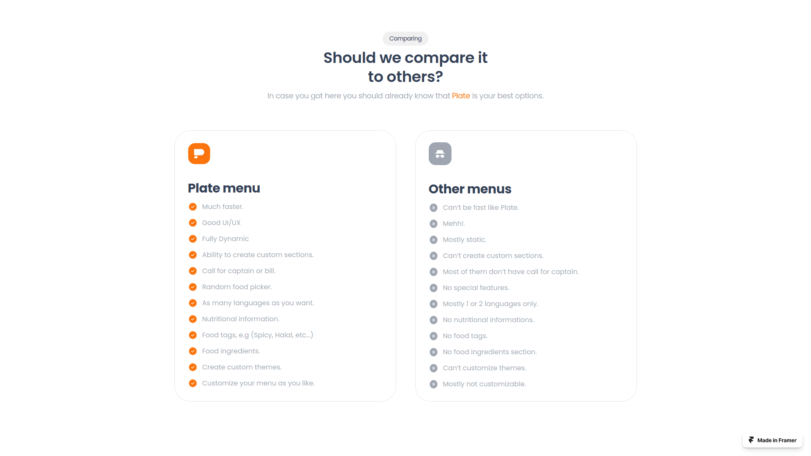Click the X icon beside No food tags
Viewport: 811px width, 456px height.
(x=433, y=336)
